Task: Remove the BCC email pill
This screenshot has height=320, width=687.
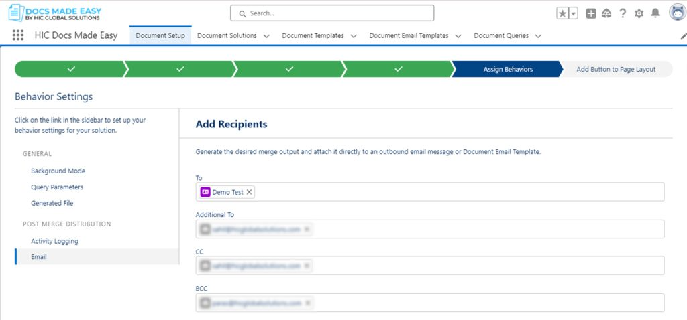Action: click(307, 303)
